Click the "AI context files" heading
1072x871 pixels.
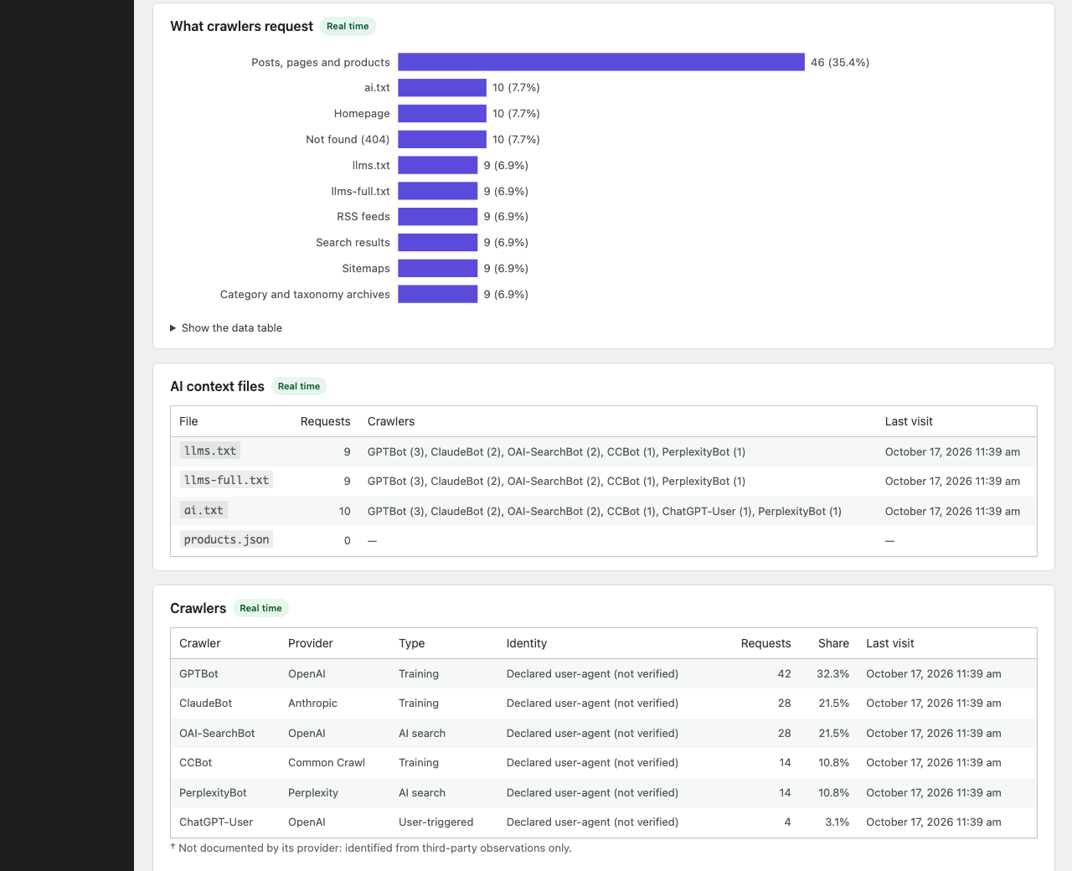pyautogui.click(x=217, y=386)
